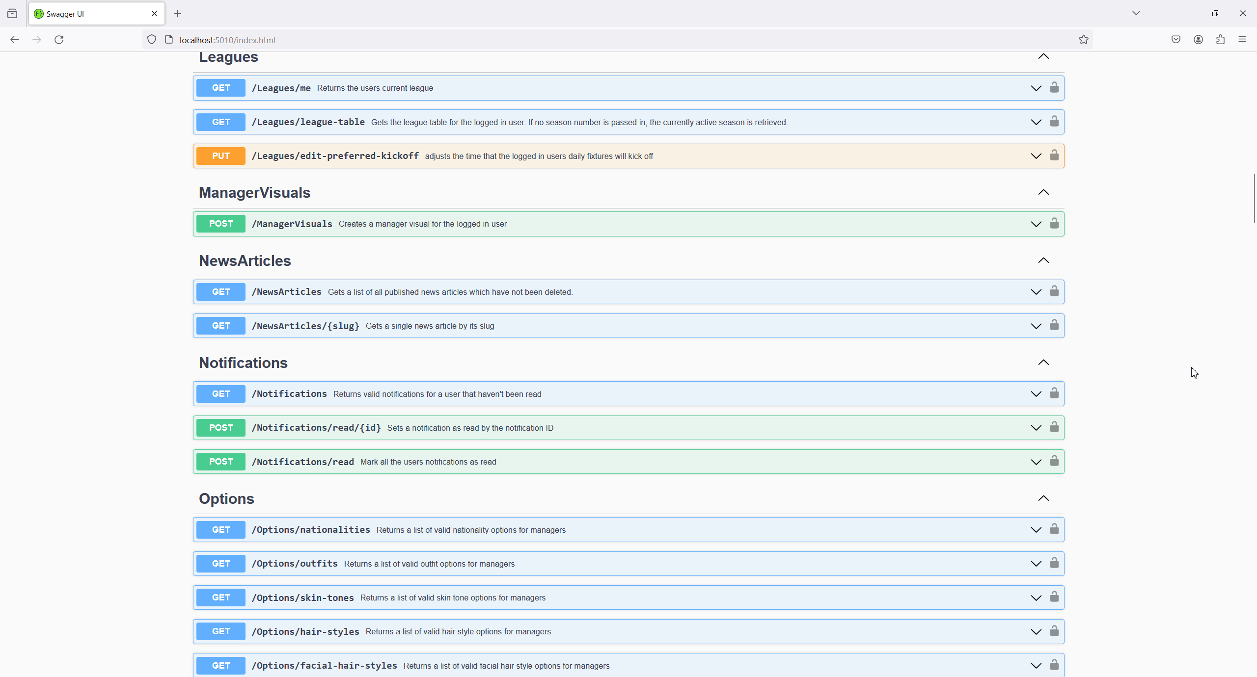Expand POST /Notifications/read/{id} endpoint arrow
Screen dimensions: 1257x677
point(1036,428)
